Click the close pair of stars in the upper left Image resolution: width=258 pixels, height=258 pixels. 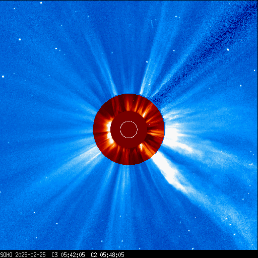click(58, 49)
